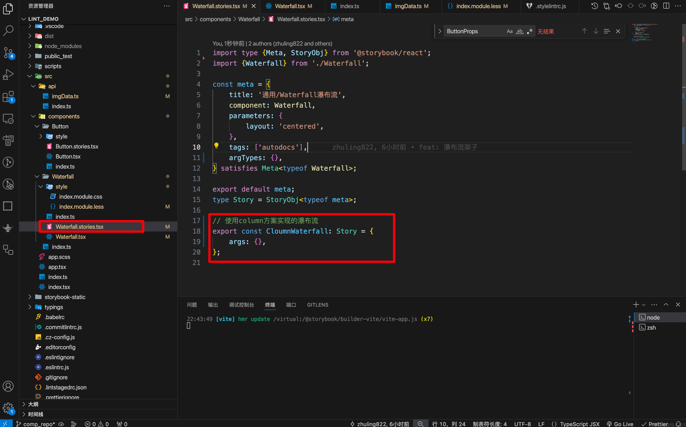
Task: Open file history timeline icon in editor toolbar
Action: tap(594, 6)
